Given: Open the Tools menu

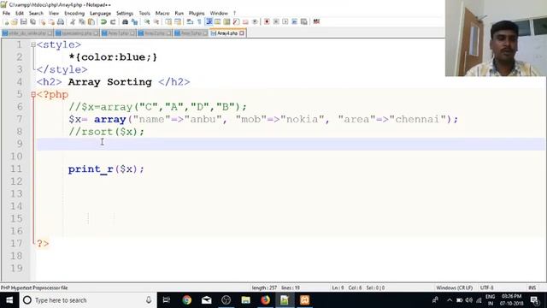Looking at the screenshot, I should 144,14.
